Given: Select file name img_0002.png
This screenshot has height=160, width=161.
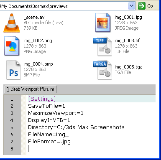Looking at the screenshot, I should click(x=38, y=41).
